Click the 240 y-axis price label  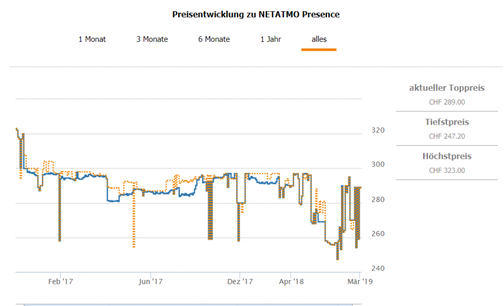click(378, 269)
